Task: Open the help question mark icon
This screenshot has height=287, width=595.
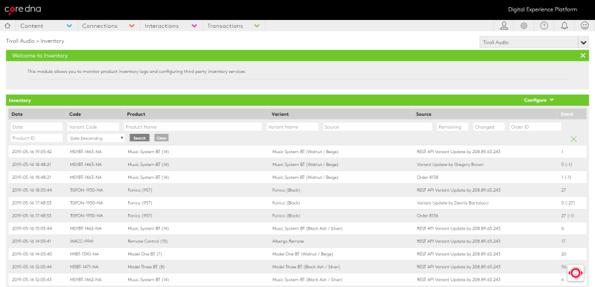Action: (x=544, y=26)
